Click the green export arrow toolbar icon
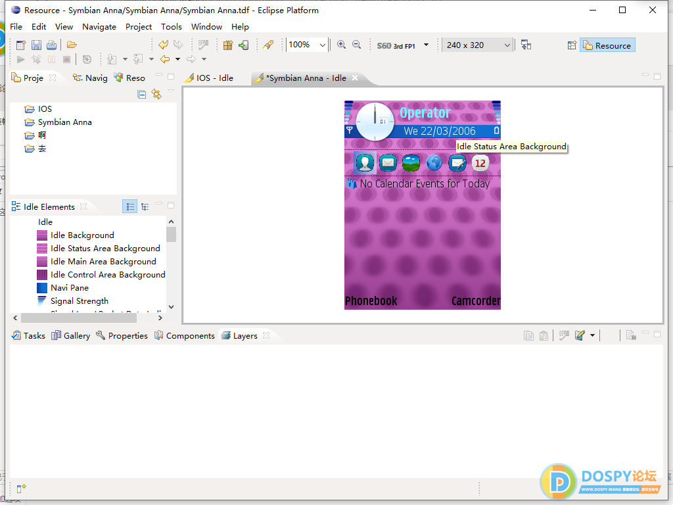The width and height of the screenshot is (673, 505). 244,45
